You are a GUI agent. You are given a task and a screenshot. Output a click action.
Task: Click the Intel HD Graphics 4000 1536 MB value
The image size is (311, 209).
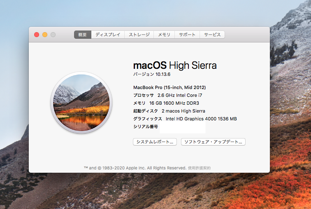(x=201, y=119)
